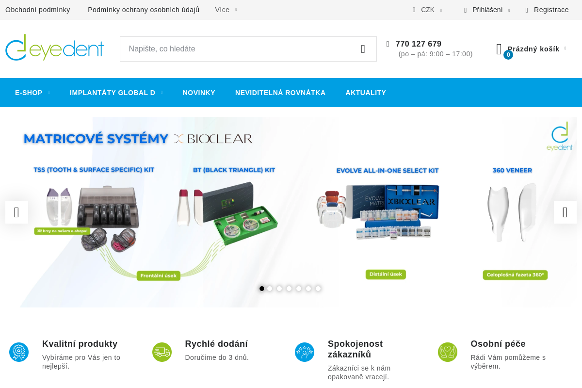Click the Rychlé dodání truck icon
Image resolution: width=582 pixels, height=388 pixels.
pos(162,352)
